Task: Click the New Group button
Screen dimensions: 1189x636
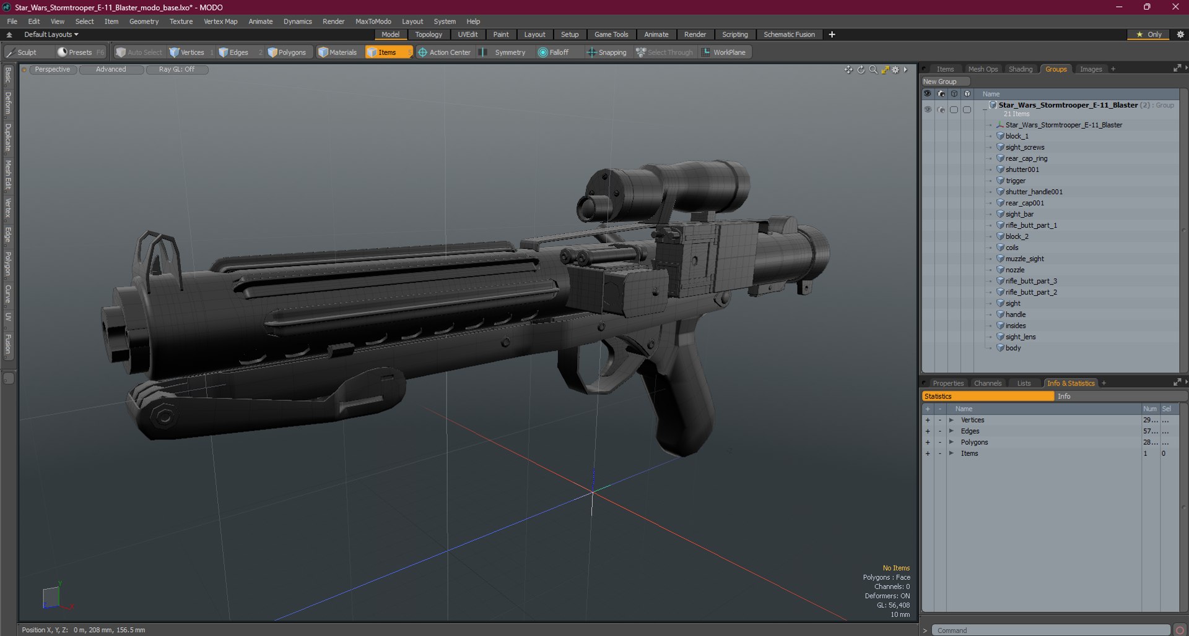Action: pyautogui.click(x=945, y=82)
